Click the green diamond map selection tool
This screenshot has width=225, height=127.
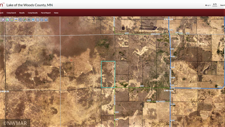8,20
